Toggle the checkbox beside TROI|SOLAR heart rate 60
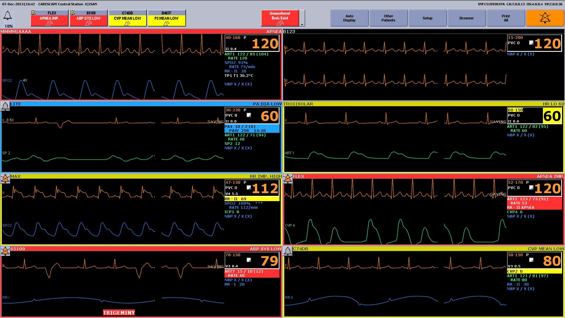Viewport: 565px width, 318px height. [531, 115]
